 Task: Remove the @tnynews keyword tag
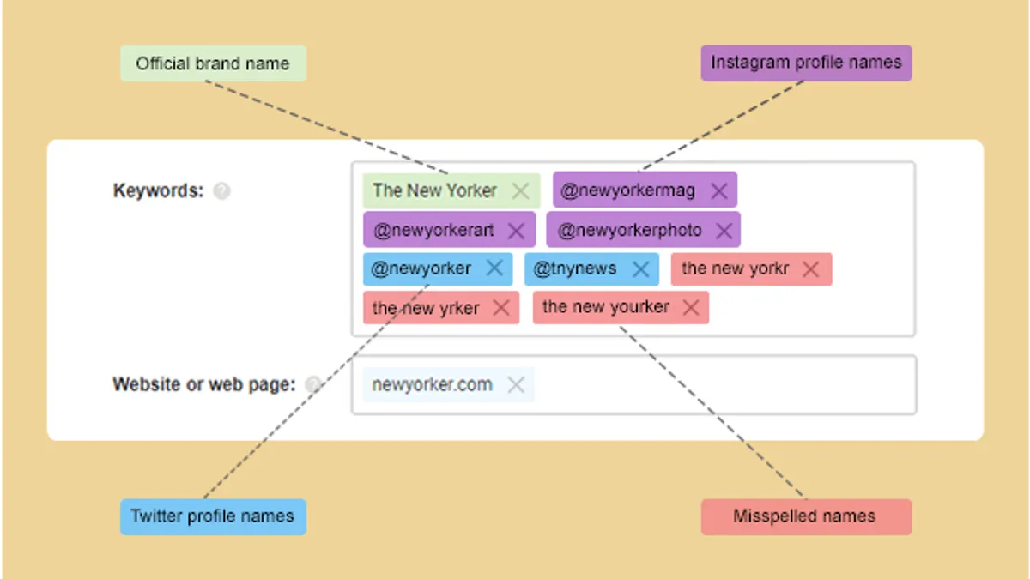tap(640, 269)
